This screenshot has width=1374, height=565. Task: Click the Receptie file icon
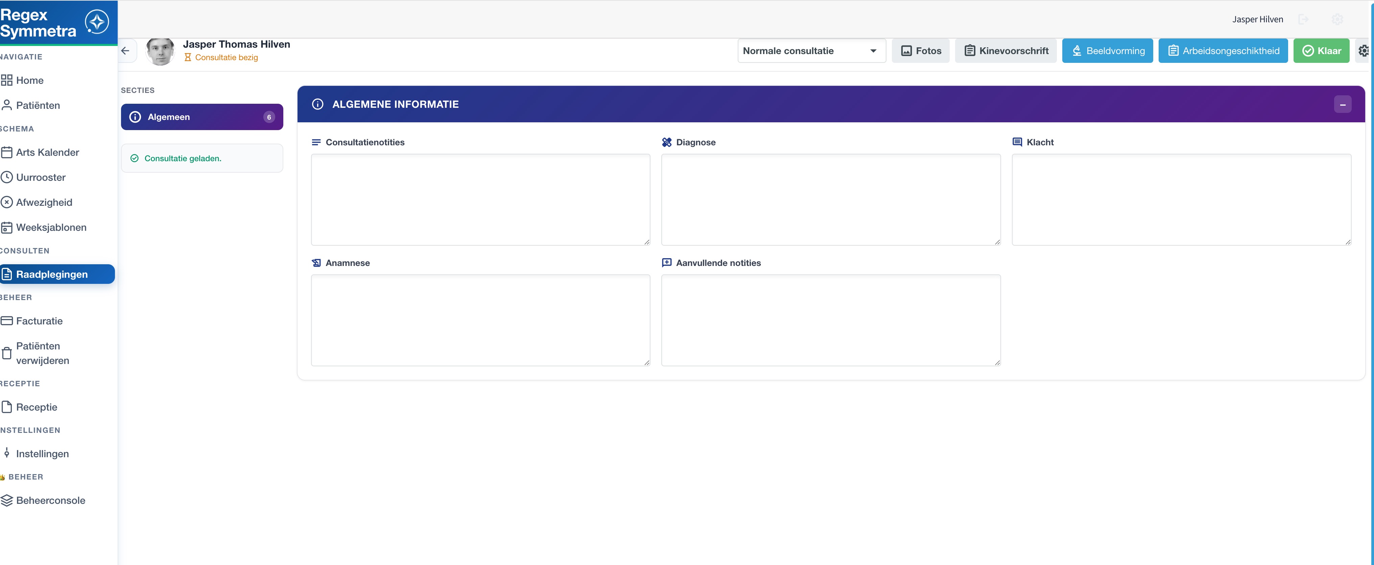point(6,407)
